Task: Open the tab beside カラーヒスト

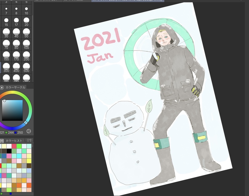Action: [29, 140]
